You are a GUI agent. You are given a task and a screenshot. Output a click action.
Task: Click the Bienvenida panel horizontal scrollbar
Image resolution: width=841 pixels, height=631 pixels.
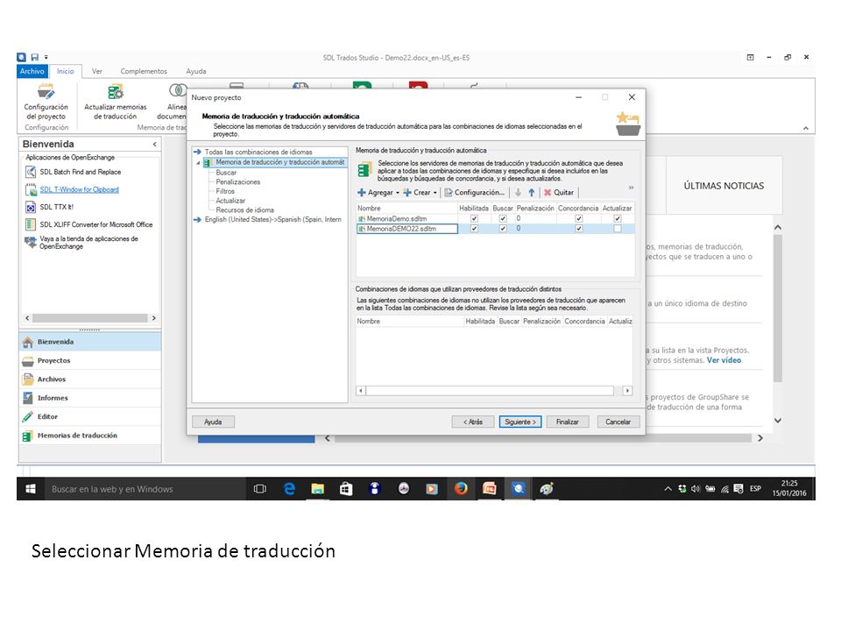(89, 318)
